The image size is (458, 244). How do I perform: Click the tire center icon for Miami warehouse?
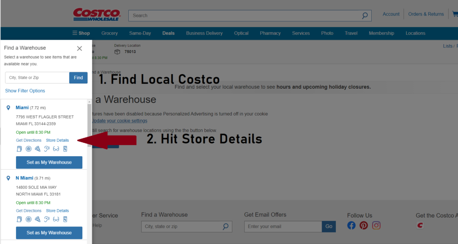[28, 149]
